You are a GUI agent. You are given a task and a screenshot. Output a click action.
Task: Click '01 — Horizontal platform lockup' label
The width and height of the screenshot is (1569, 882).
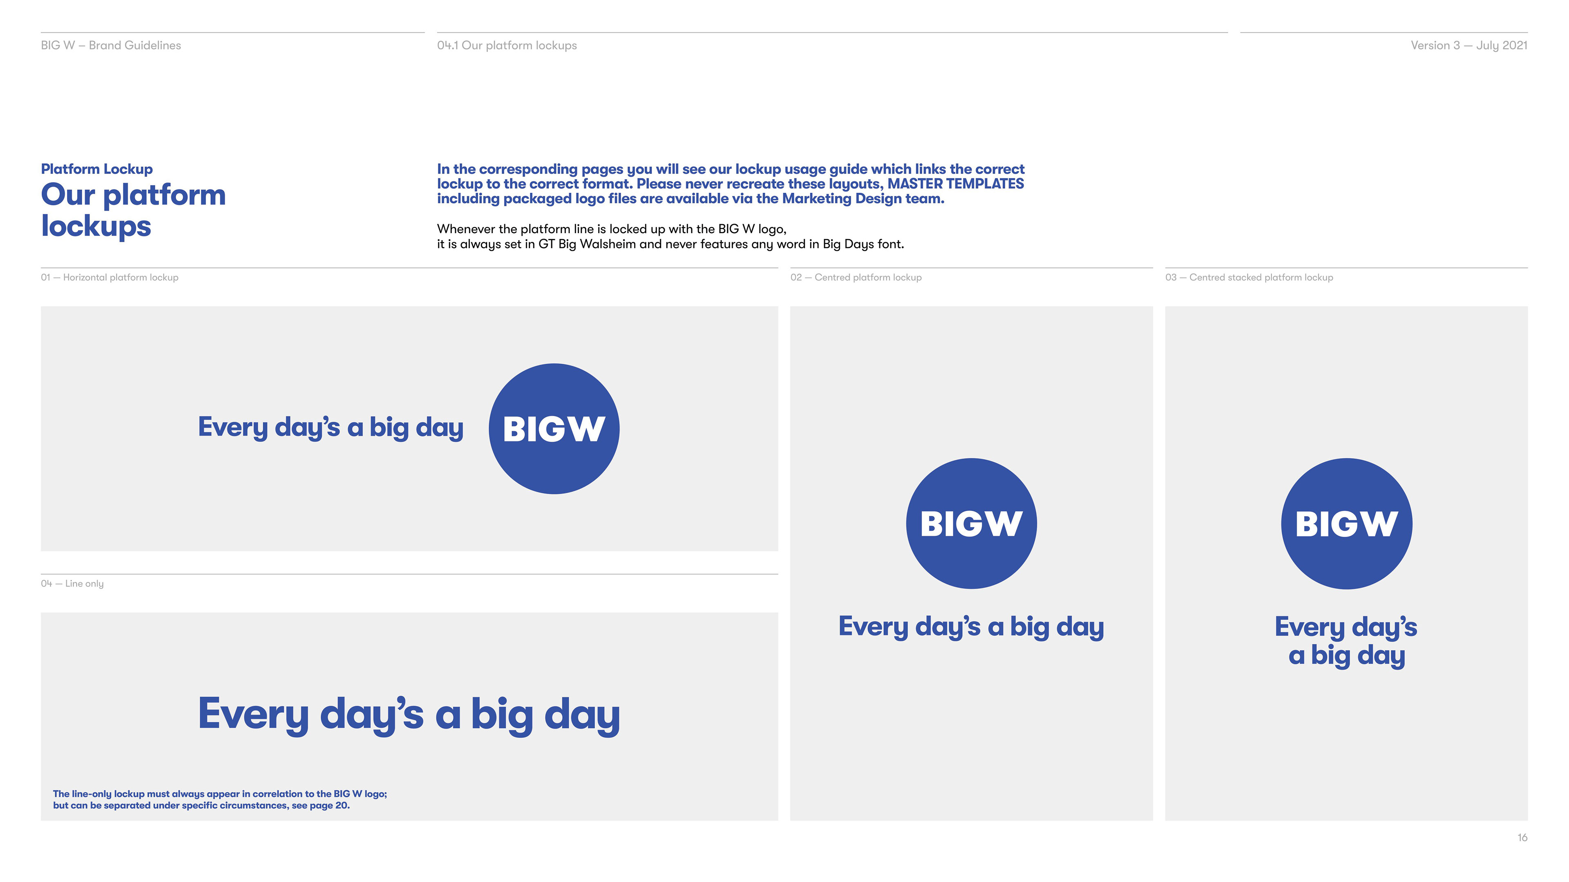point(110,277)
